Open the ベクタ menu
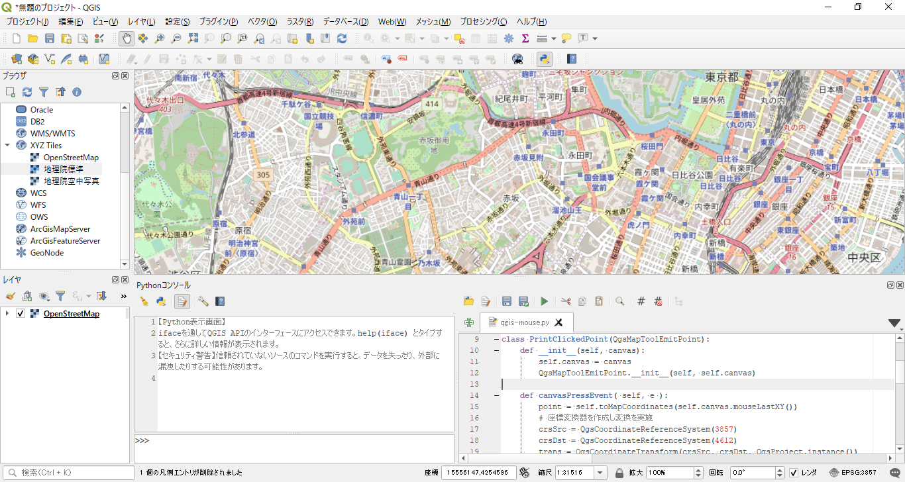This screenshot has height=482, width=905. click(x=263, y=22)
